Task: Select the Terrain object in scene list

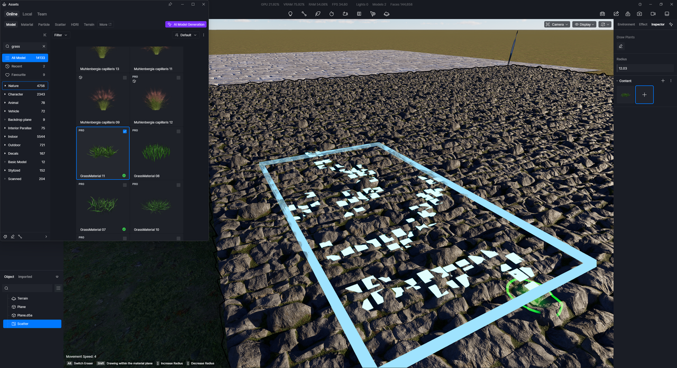Action: (x=23, y=298)
